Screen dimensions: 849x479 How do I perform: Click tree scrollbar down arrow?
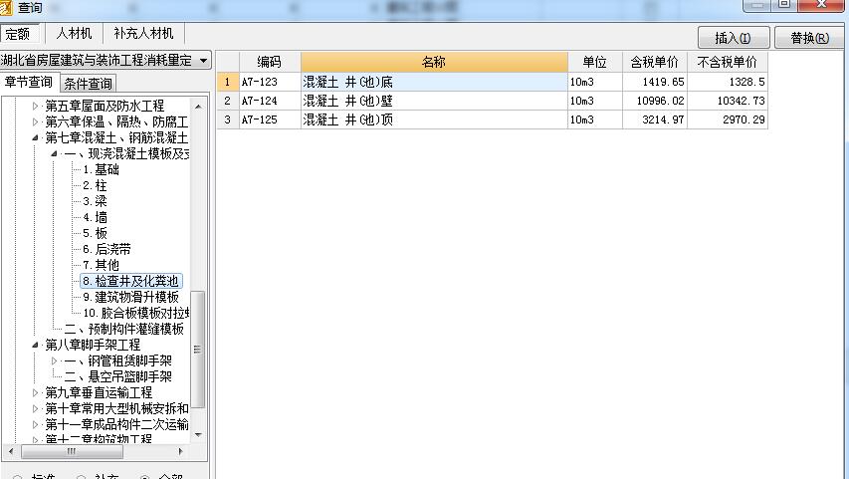[198, 435]
